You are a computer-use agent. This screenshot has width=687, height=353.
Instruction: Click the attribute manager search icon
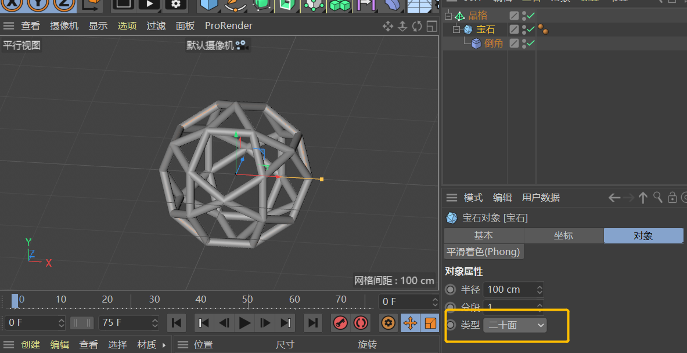pyautogui.click(x=657, y=197)
